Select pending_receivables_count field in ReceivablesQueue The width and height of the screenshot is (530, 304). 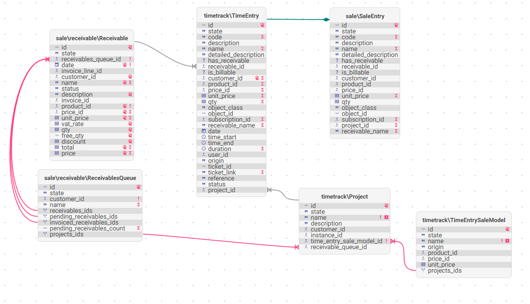(x=90, y=228)
